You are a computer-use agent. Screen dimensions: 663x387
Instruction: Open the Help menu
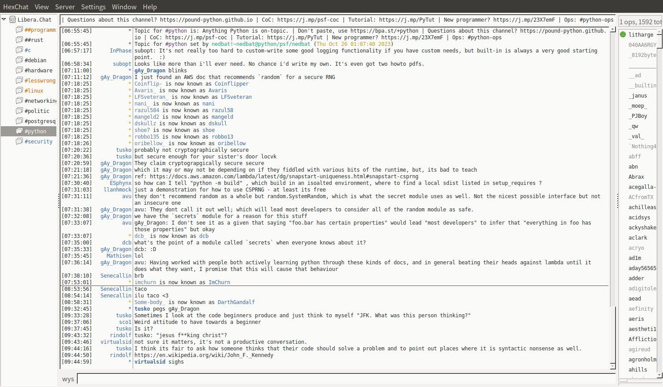tap(150, 7)
